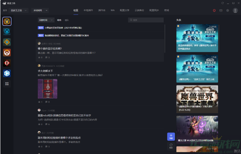Select the 综合 filter
Image resolution: width=241 pixels, height=154 pixels.
click(x=59, y=20)
